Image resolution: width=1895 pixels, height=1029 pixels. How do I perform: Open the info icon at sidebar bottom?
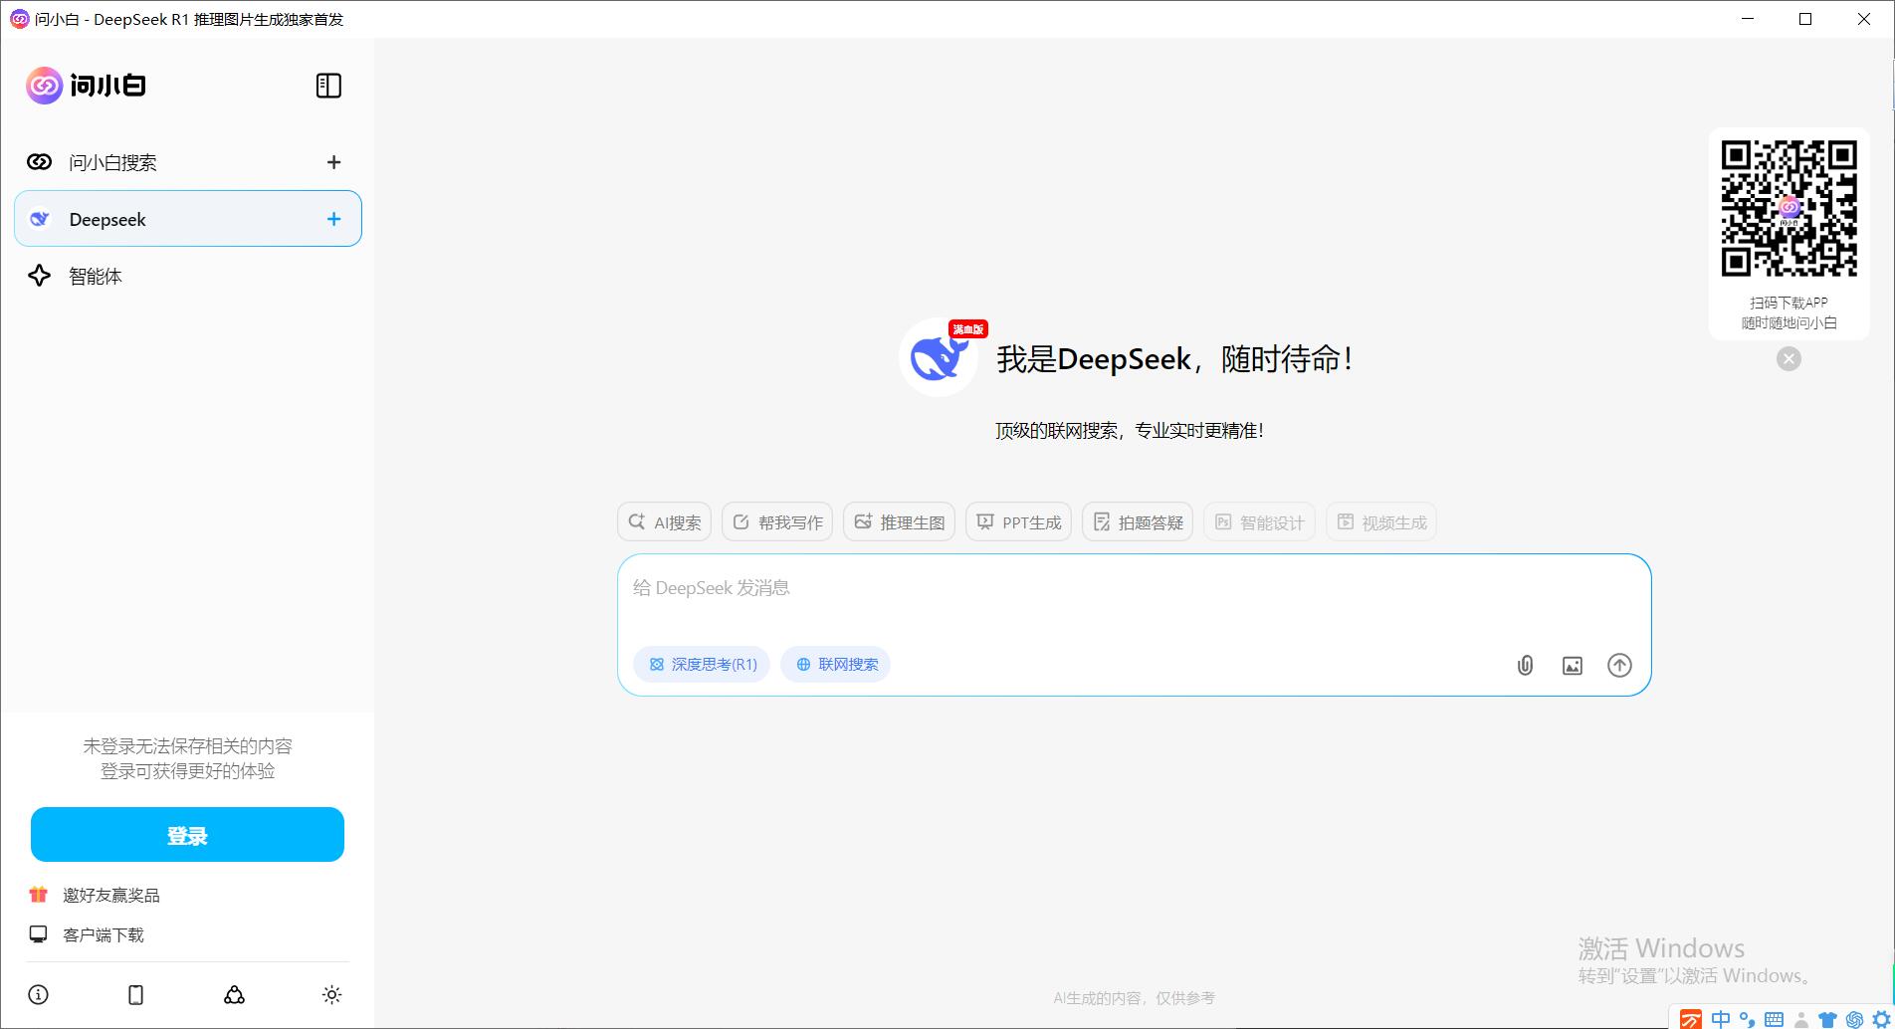39,994
